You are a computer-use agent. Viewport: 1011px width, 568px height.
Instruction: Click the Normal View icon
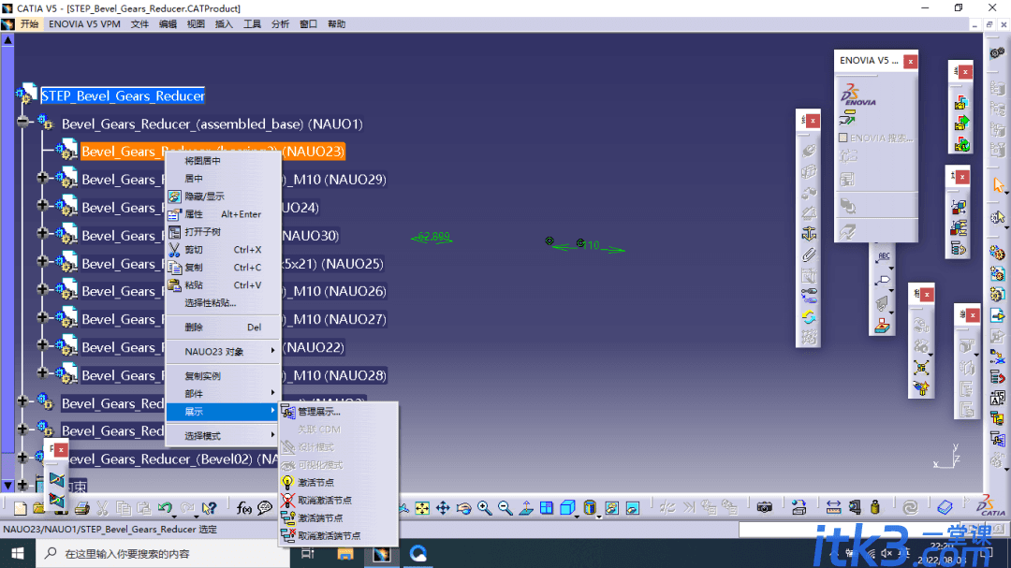coord(526,509)
